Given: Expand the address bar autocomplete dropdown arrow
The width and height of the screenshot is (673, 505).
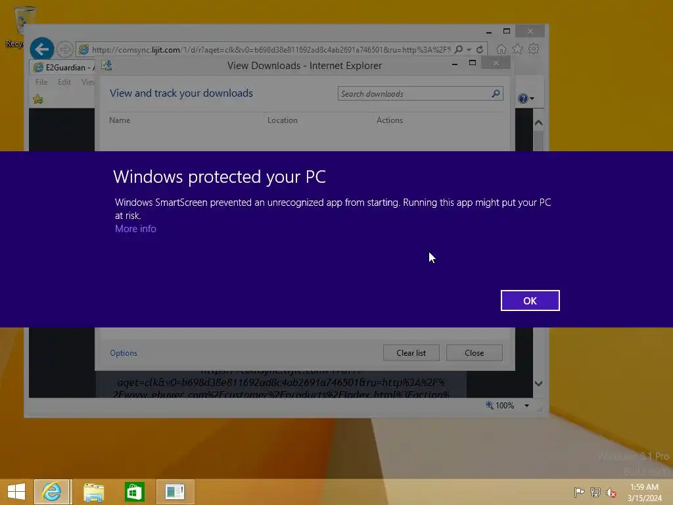Looking at the screenshot, I should point(469,50).
